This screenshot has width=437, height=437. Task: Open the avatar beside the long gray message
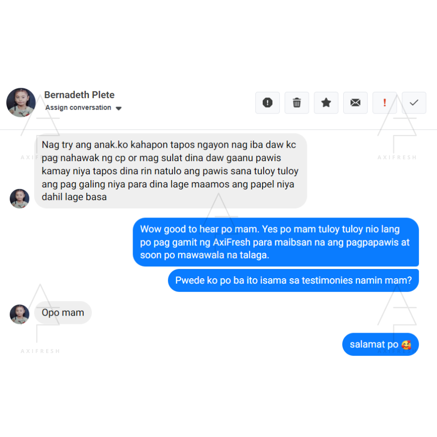[x=19, y=199]
